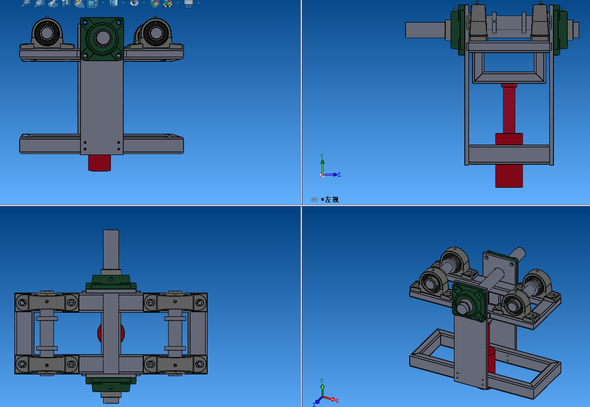
Task: Select the long protruding shaft in left view
Action: coord(425,30)
